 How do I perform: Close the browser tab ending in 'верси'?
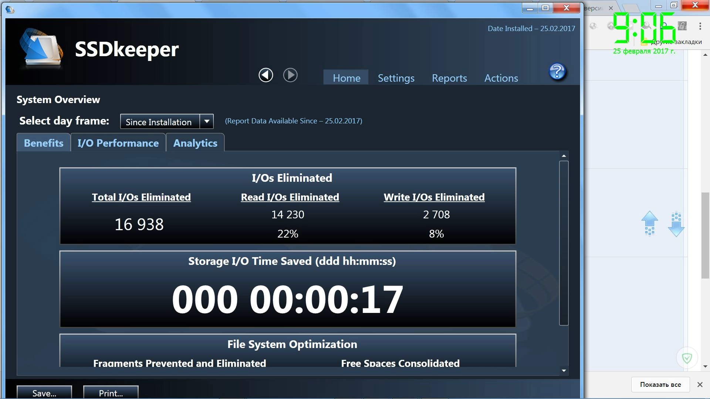[611, 8]
